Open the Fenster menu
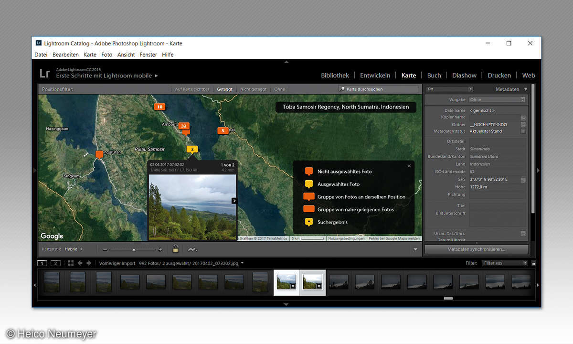Viewport: 573px width, 344px height. 149,54
